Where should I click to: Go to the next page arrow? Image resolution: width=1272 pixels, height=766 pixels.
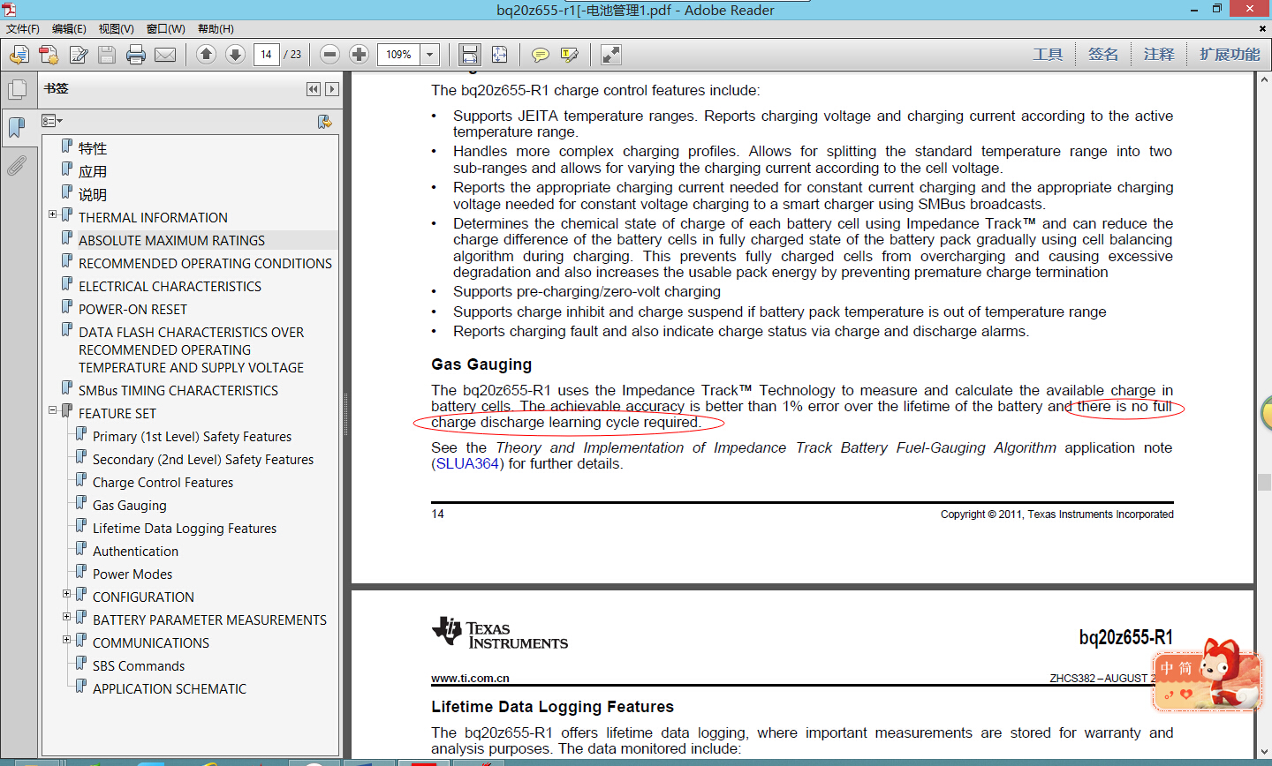(x=235, y=55)
